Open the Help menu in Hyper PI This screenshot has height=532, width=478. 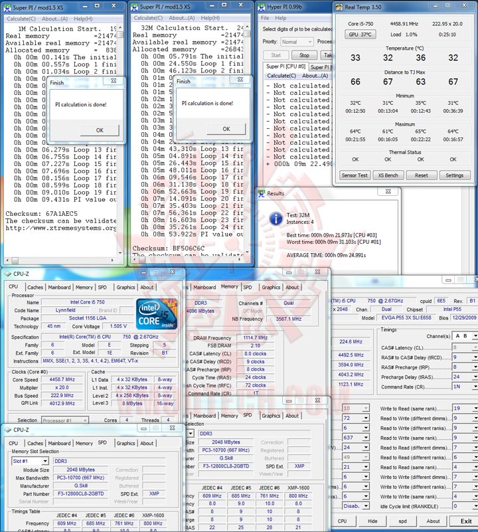coord(281,18)
